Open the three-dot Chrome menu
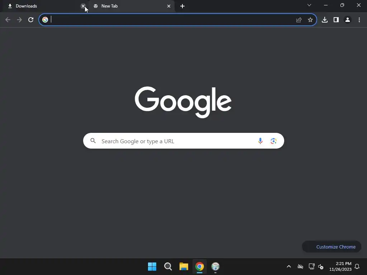Viewport: 367px width, 275px height. (x=359, y=20)
